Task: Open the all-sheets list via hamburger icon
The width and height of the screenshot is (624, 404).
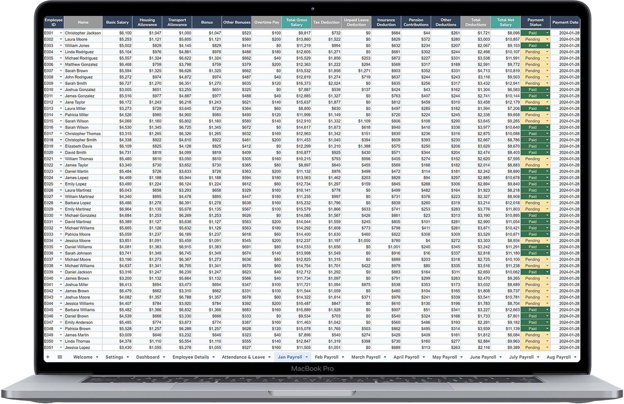Action: (59, 357)
